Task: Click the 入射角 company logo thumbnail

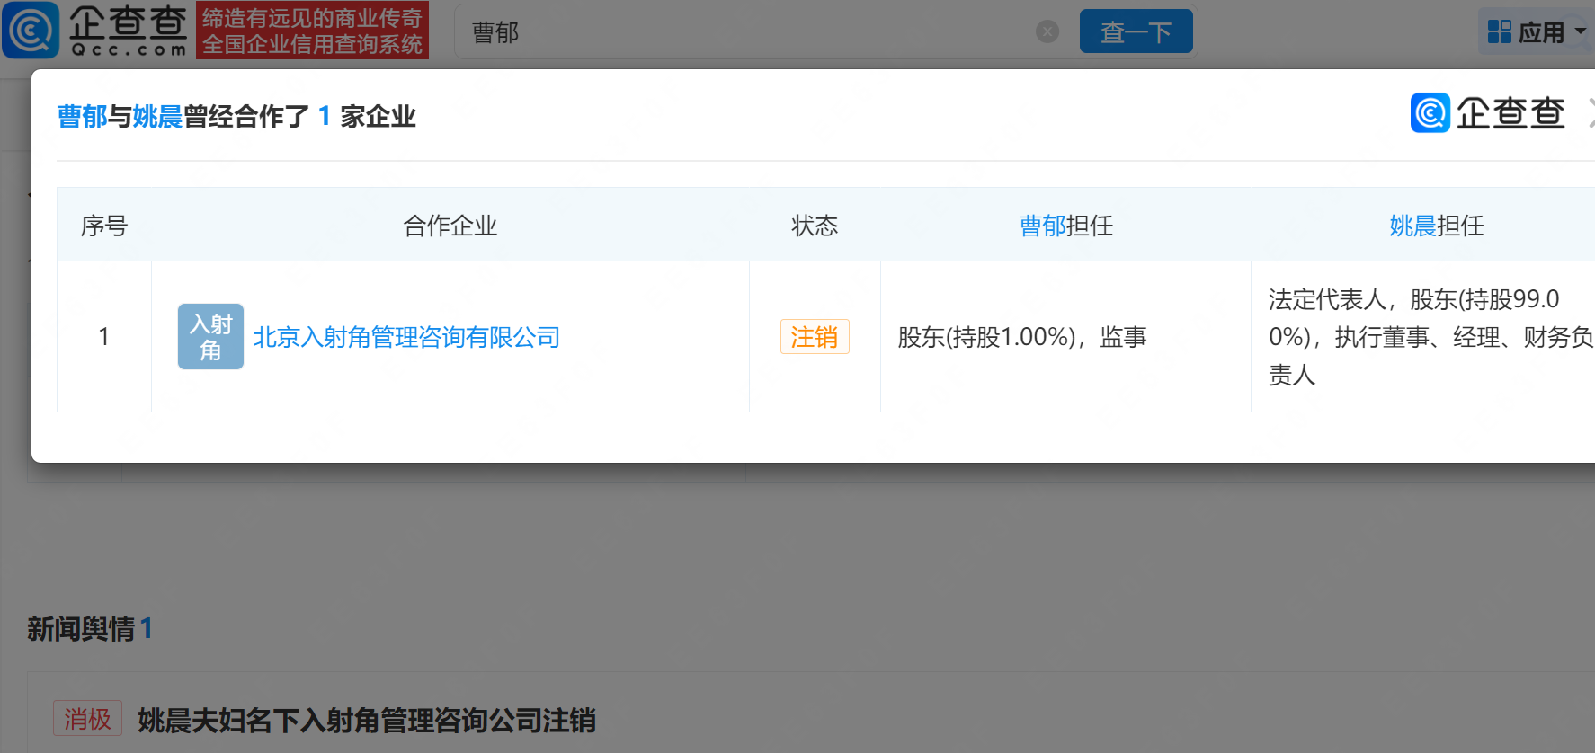Action: pos(210,337)
